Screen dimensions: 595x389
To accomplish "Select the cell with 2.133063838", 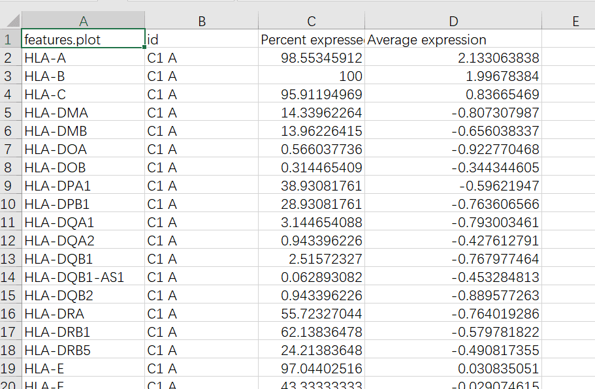I will click(x=453, y=57).
